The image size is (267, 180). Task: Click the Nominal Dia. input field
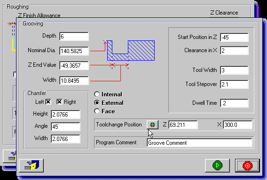(74, 51)
